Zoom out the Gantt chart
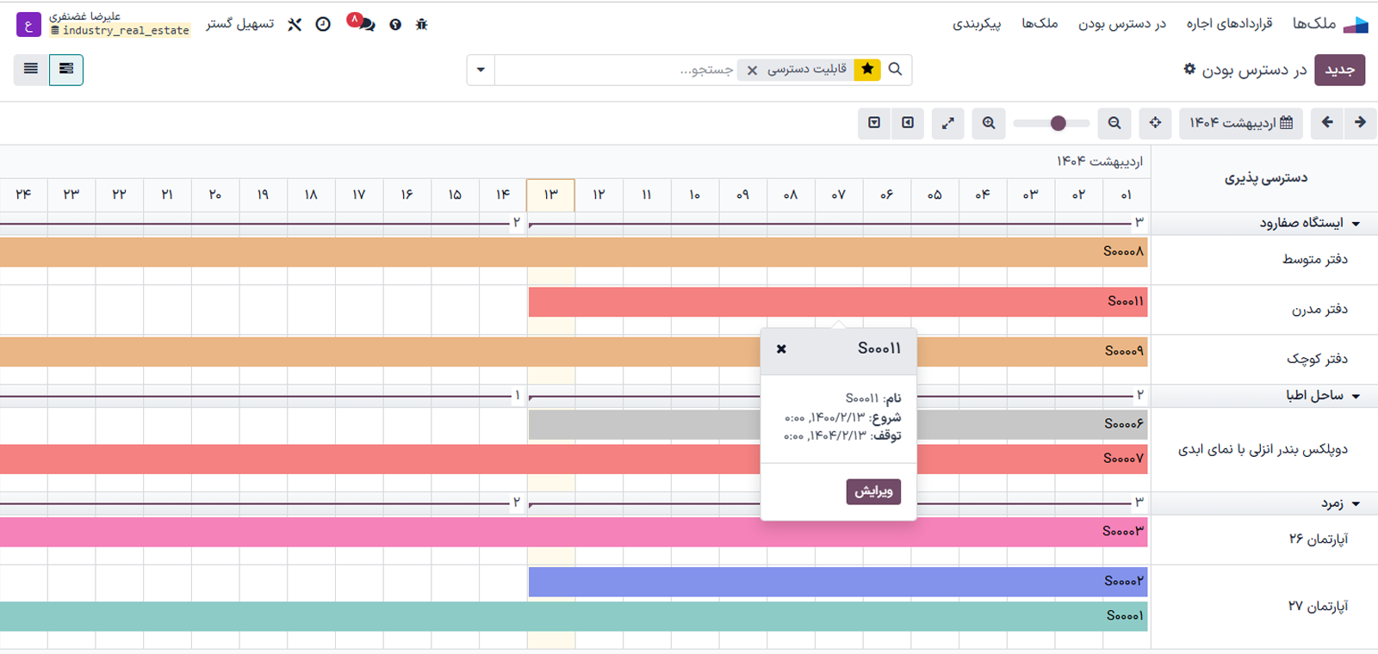1378x654 pixels. pos(1114,123)
